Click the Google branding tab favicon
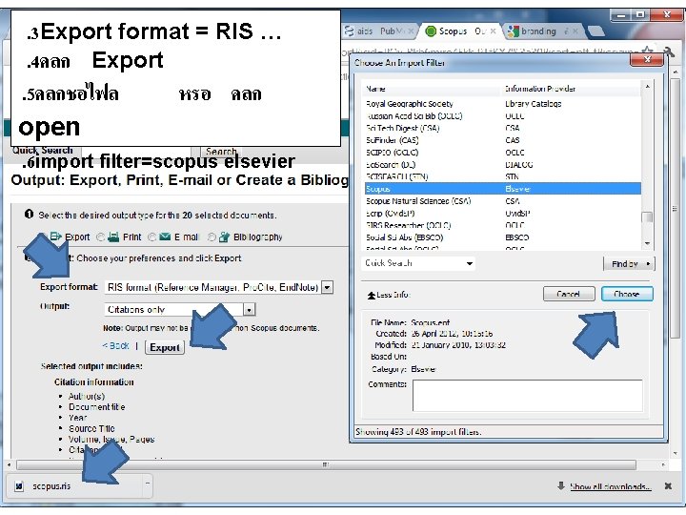 [513, 31]
